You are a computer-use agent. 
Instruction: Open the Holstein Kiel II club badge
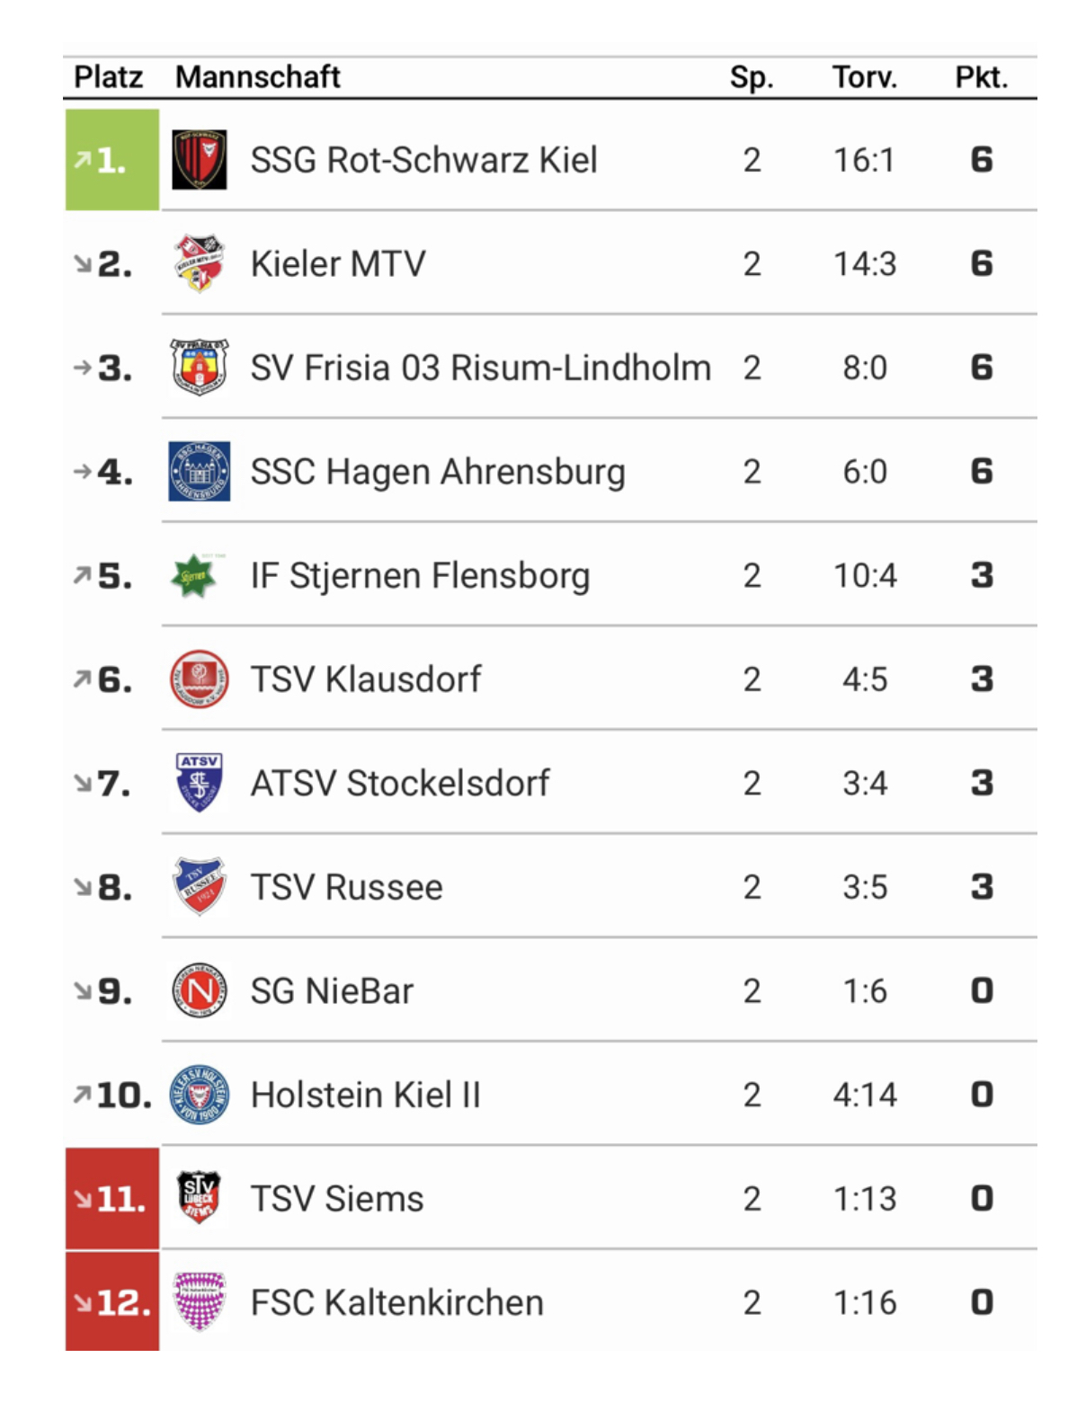click(199, 1095)
